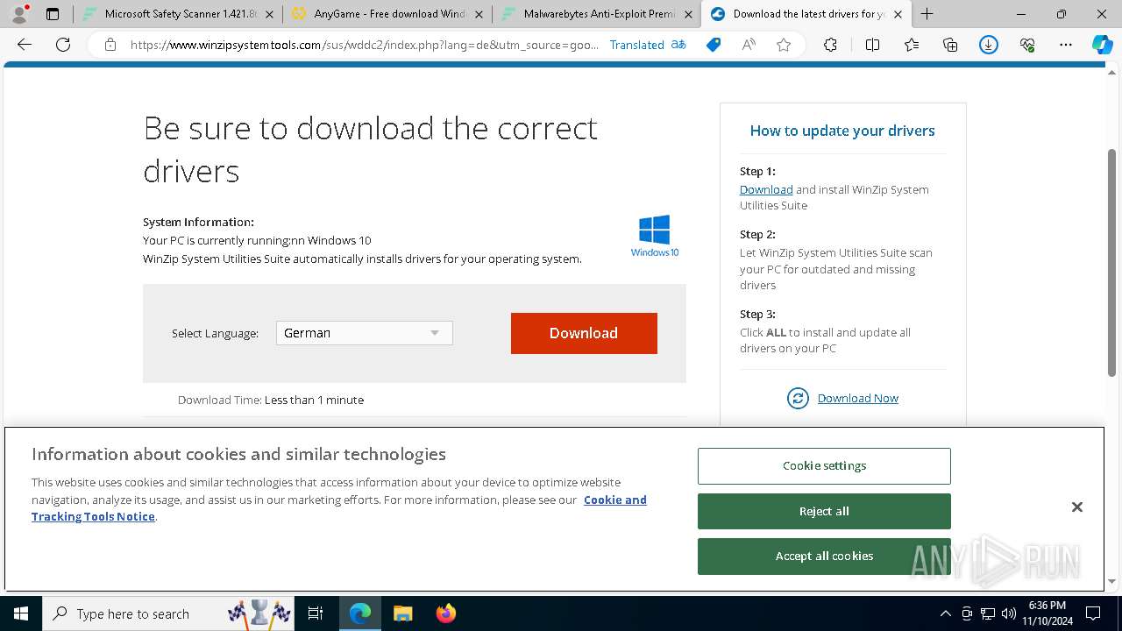Click the Windows 10 logo

(x=655, y=236)
